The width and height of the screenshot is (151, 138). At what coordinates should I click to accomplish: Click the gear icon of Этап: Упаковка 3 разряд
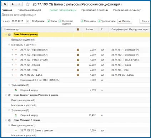9,120
